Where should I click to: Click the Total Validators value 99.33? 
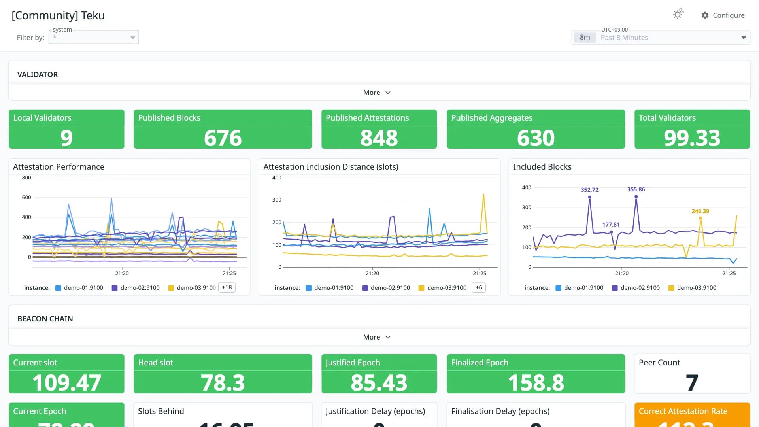point(692,138)
